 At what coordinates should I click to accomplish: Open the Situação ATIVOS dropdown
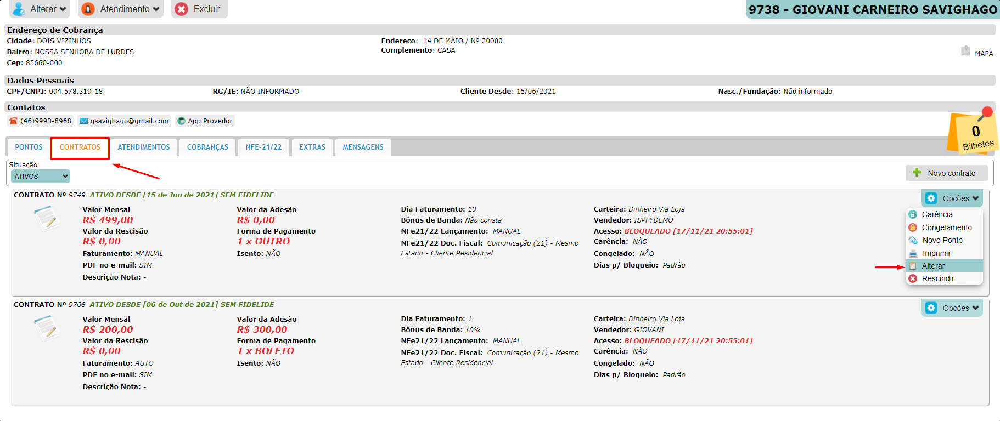(x=41, y=177)
